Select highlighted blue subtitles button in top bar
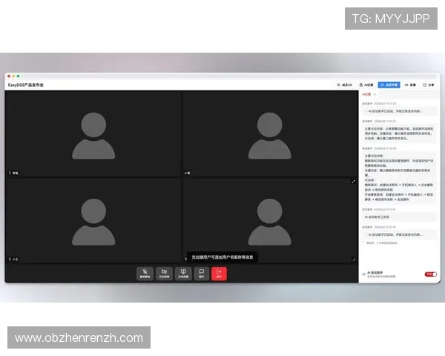This screenshot has height=356, width=445. click(x=389, y=85)
